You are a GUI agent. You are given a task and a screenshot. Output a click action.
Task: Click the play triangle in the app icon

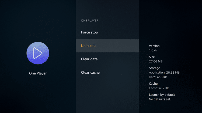[x=38, y=53]
